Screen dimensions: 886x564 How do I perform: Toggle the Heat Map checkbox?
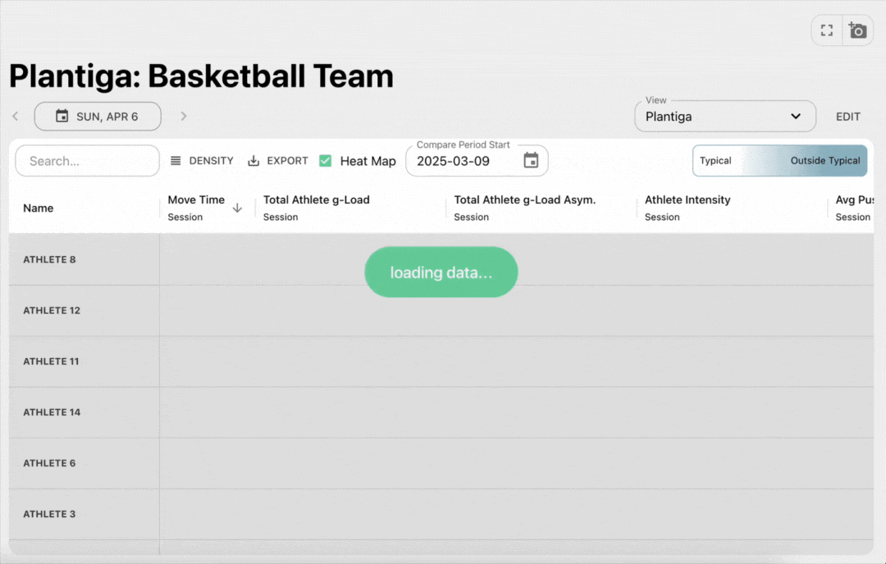click(326, 161)
